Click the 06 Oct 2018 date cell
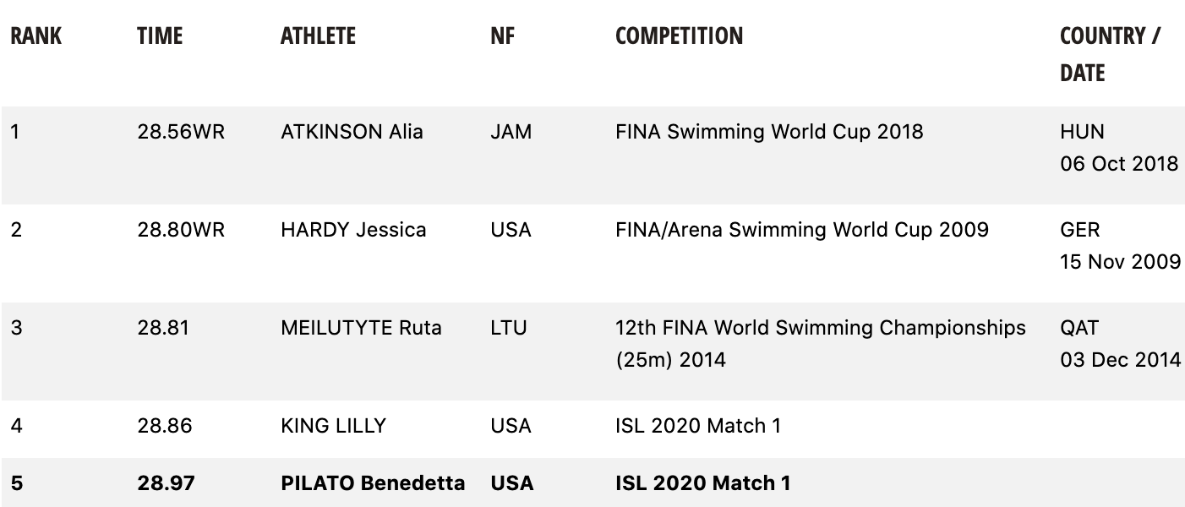This screenshot has width=1185, height=507. pos(1119,164)
